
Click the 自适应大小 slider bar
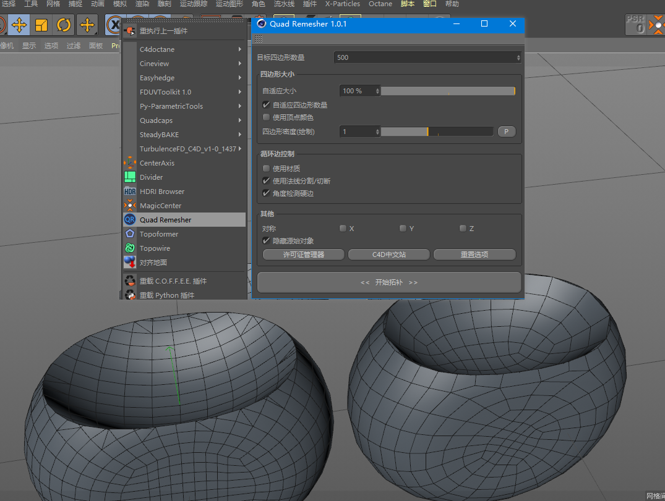pyautogui.click(x=448, y=91)
